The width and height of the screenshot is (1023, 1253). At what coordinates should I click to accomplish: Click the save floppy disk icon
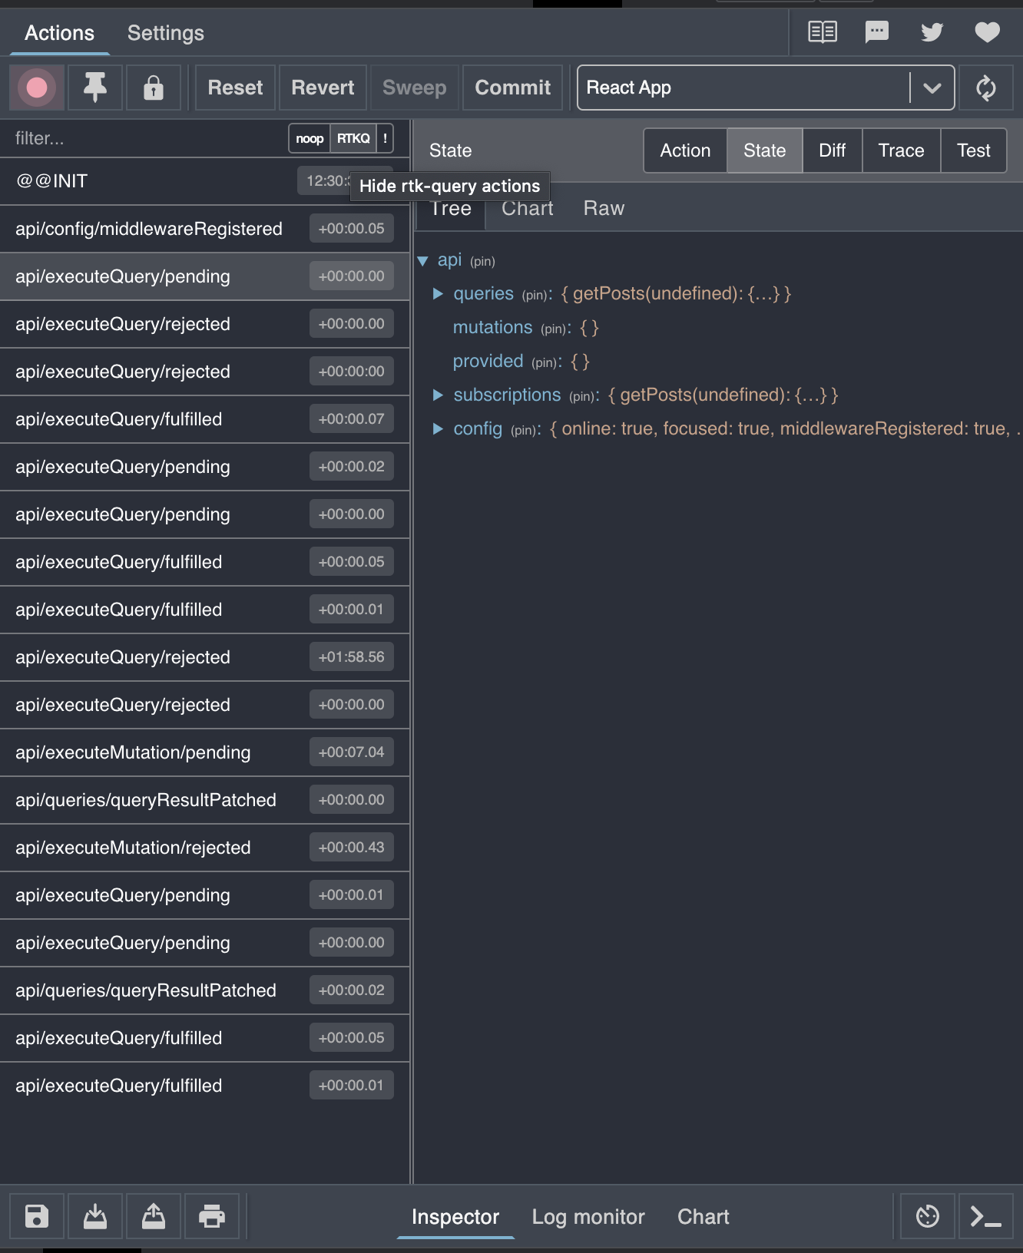[x=37, y=1216]
